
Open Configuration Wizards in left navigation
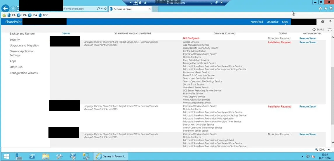coord(24,73)
